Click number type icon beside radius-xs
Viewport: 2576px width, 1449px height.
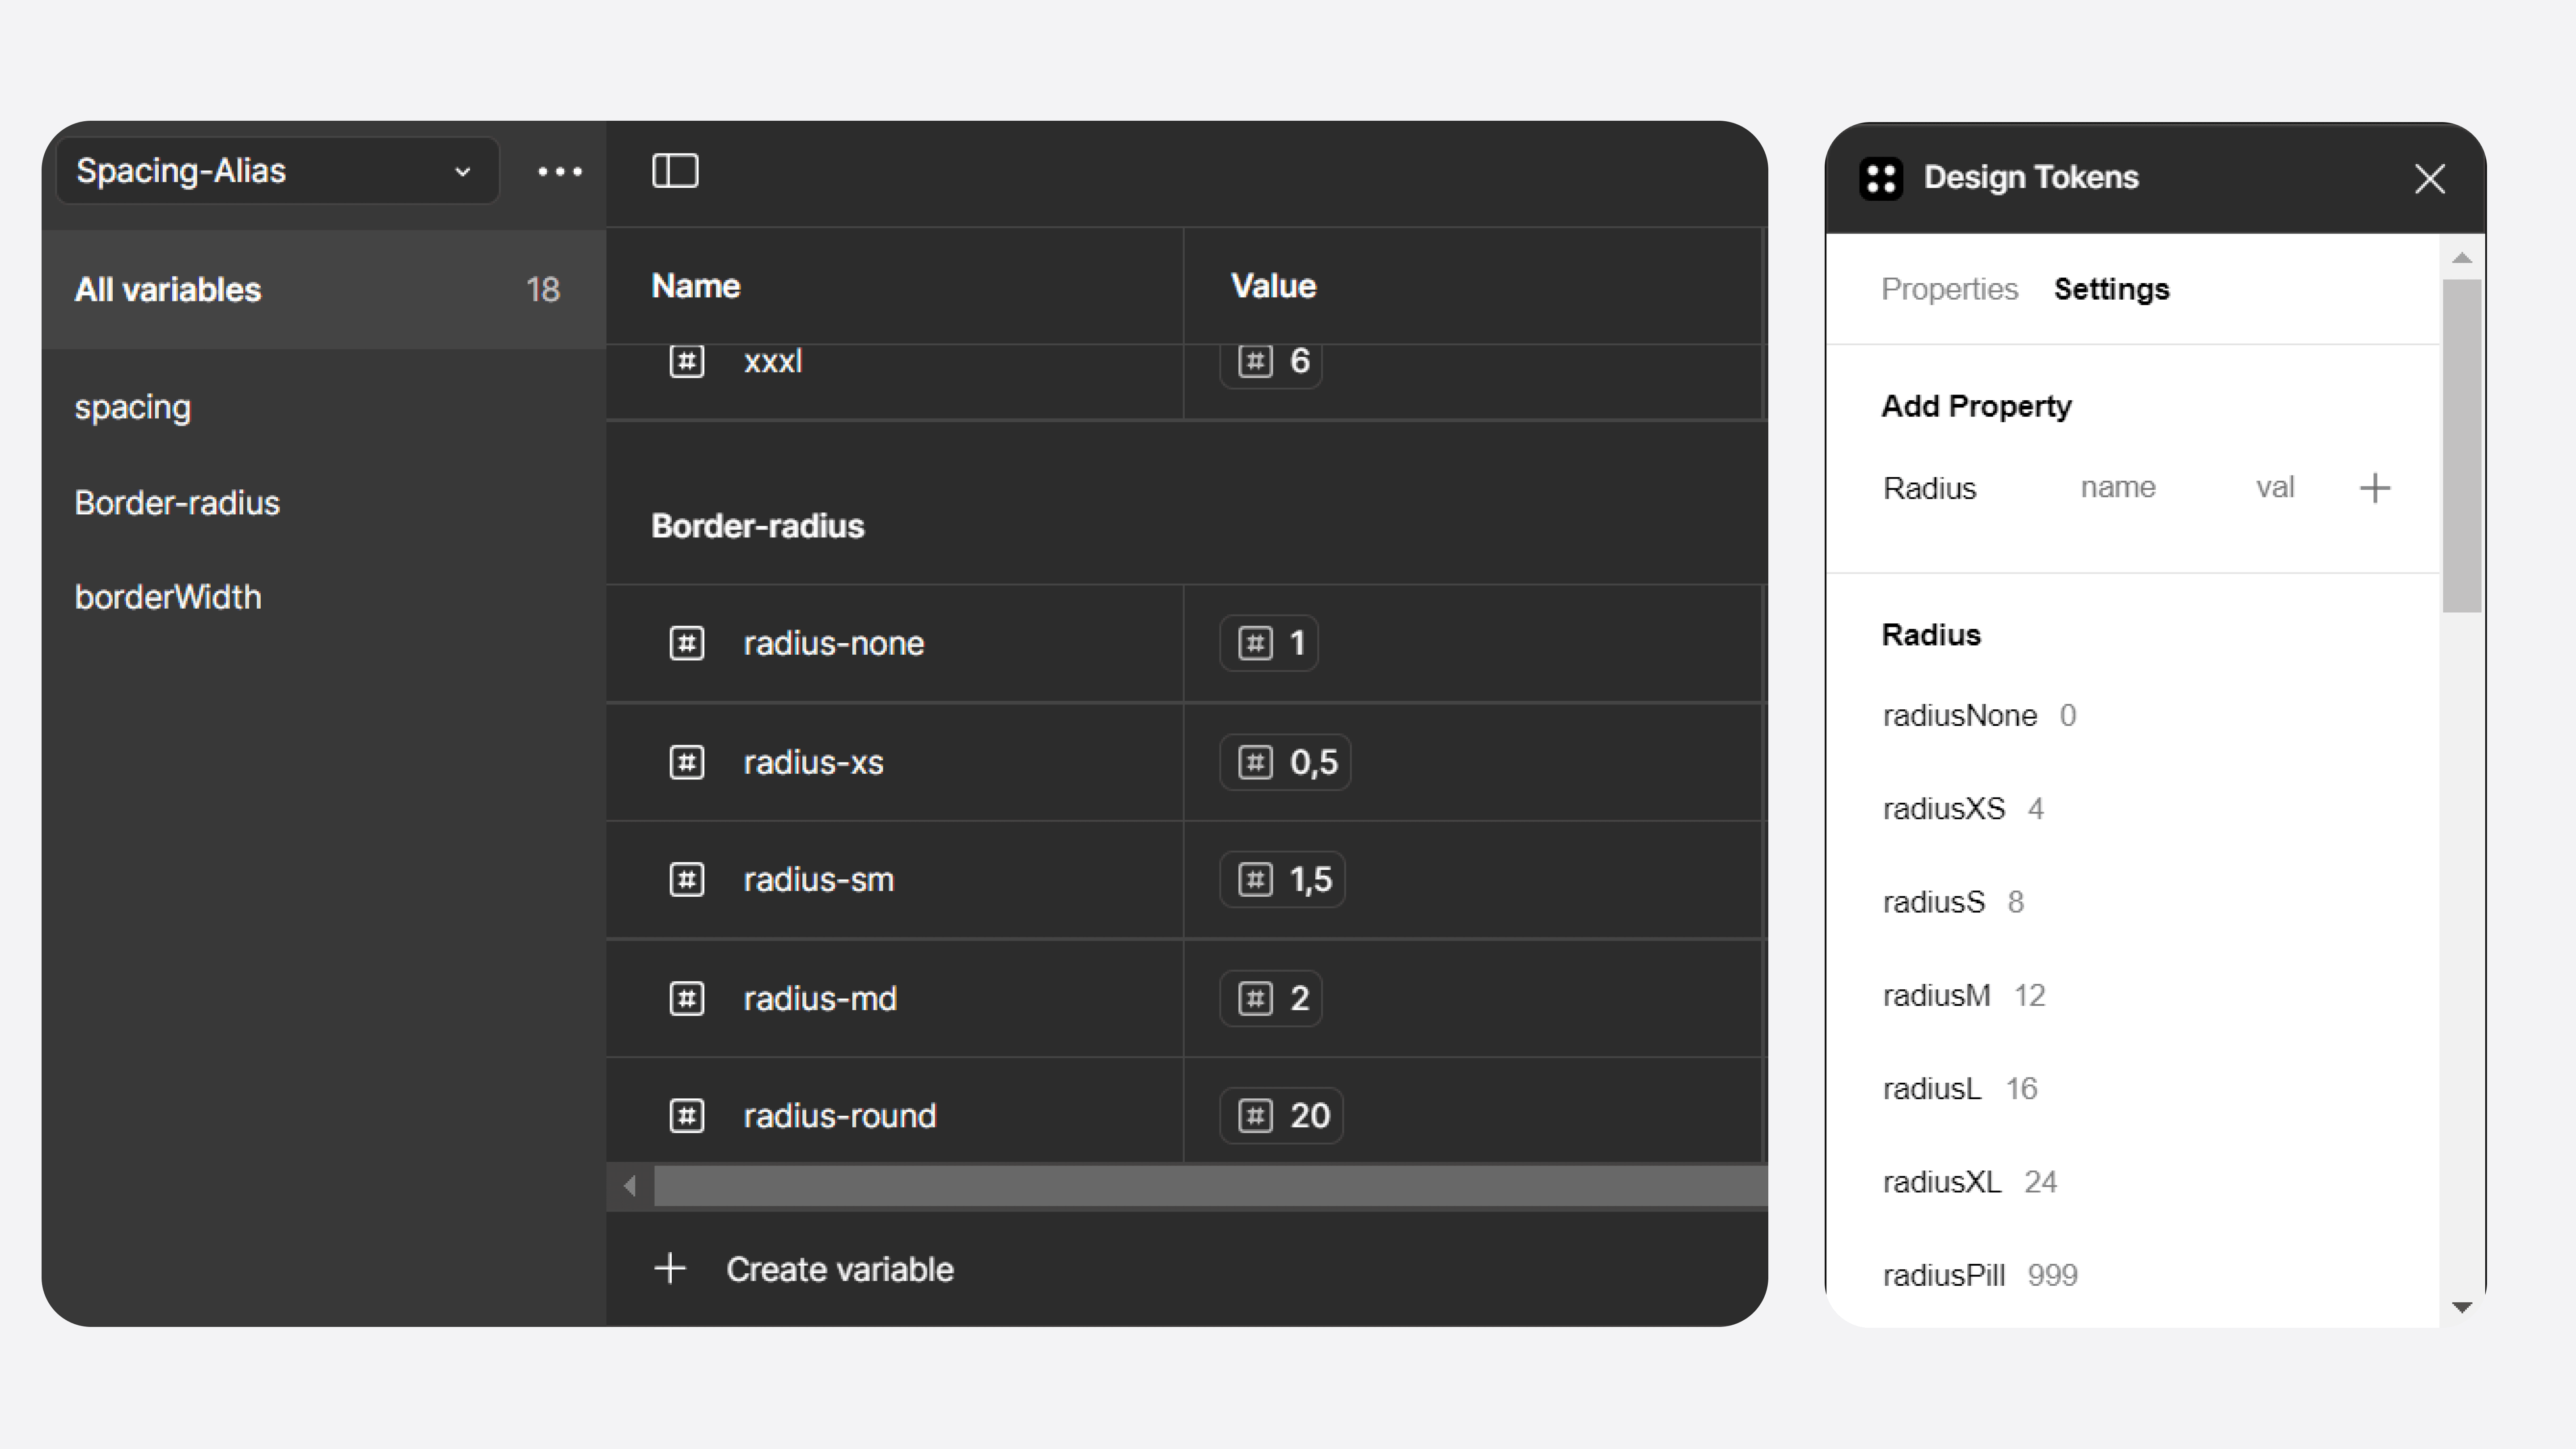pyautogui.click(x=686, y=762)
